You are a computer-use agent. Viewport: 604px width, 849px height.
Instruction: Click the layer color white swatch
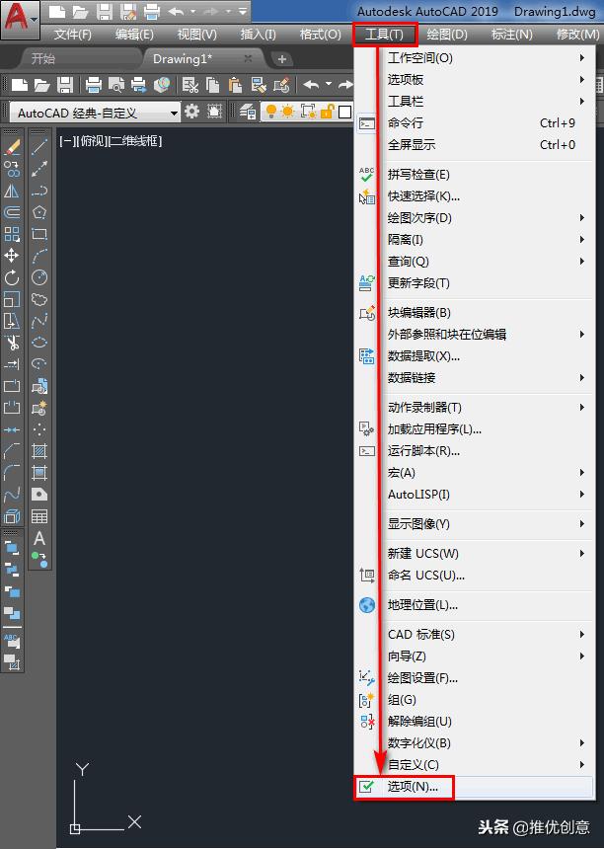click(344, 113)
